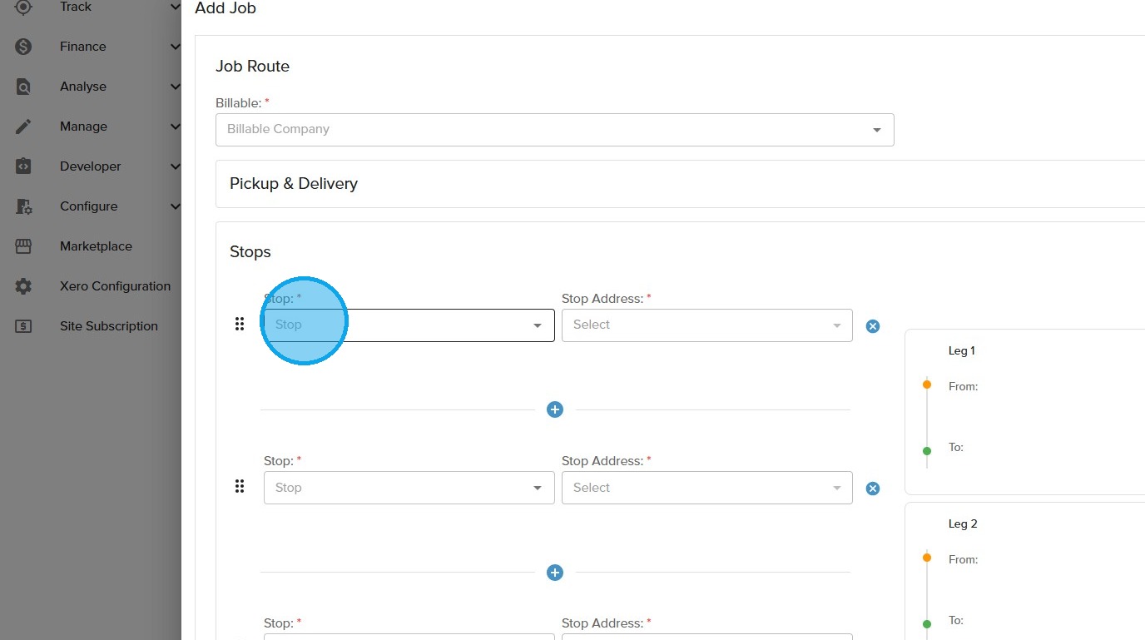
Task: Click the Developer code icon in sidebar
Action: (x=23, y=166)
